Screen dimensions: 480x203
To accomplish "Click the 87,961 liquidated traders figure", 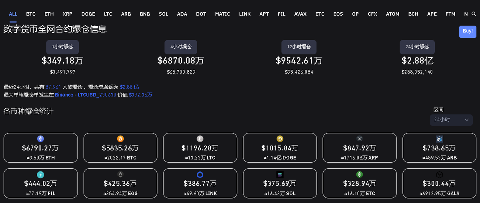I will click(x=53, y=87).
